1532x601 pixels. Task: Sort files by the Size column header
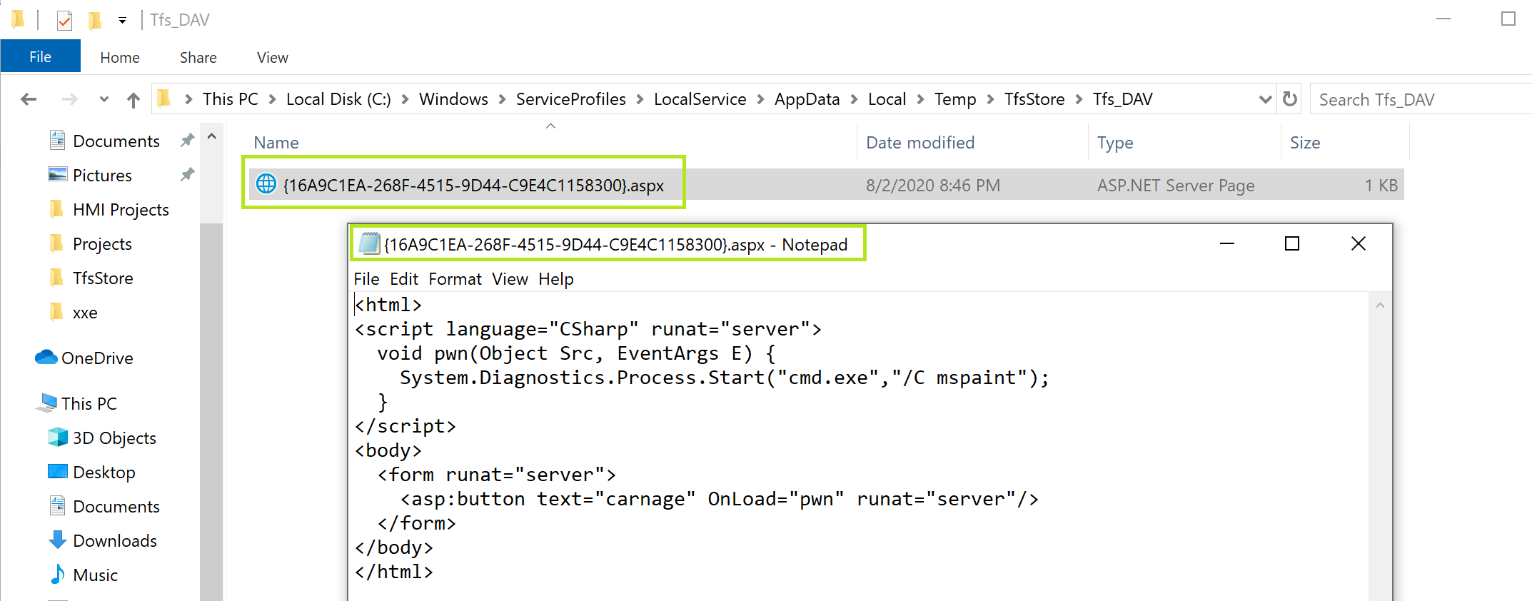pos(1305,143)
